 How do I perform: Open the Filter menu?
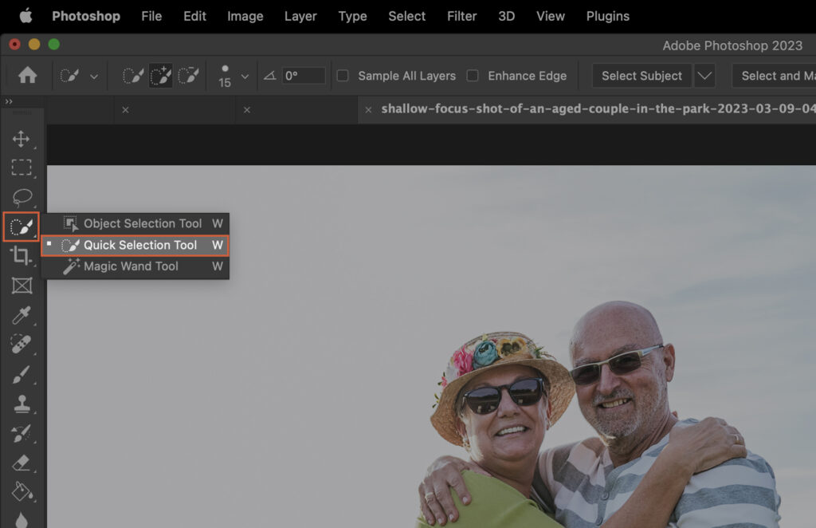click(461, 16)
